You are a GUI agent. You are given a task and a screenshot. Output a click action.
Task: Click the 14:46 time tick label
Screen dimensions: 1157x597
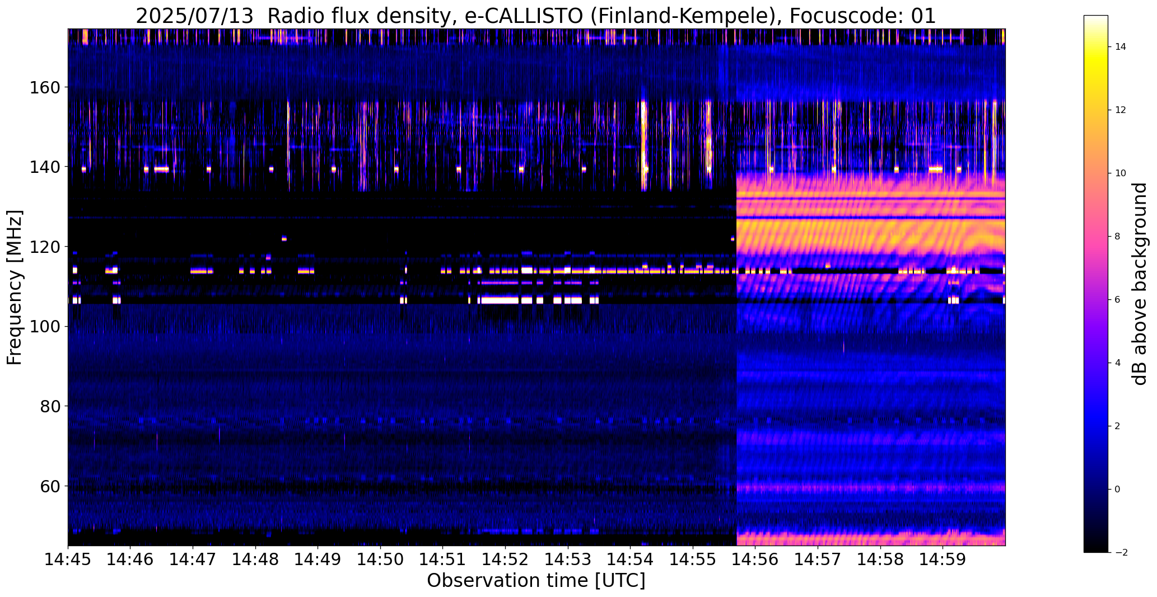(x=130, y=559)
